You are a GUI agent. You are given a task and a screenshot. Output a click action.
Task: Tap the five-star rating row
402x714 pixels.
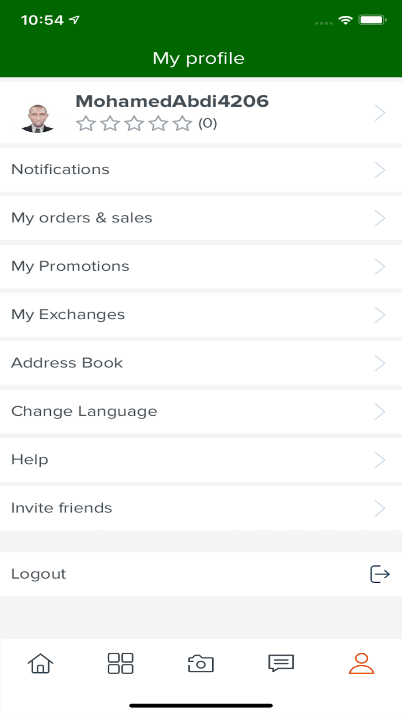coord(134,123)
